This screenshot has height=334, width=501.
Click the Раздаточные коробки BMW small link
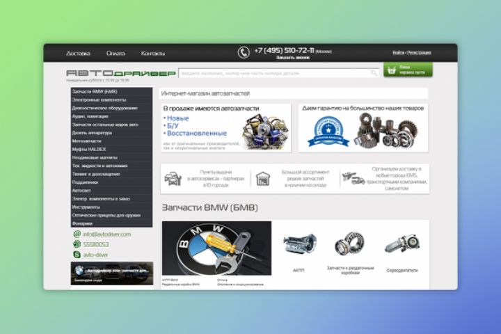pos(181,284)
